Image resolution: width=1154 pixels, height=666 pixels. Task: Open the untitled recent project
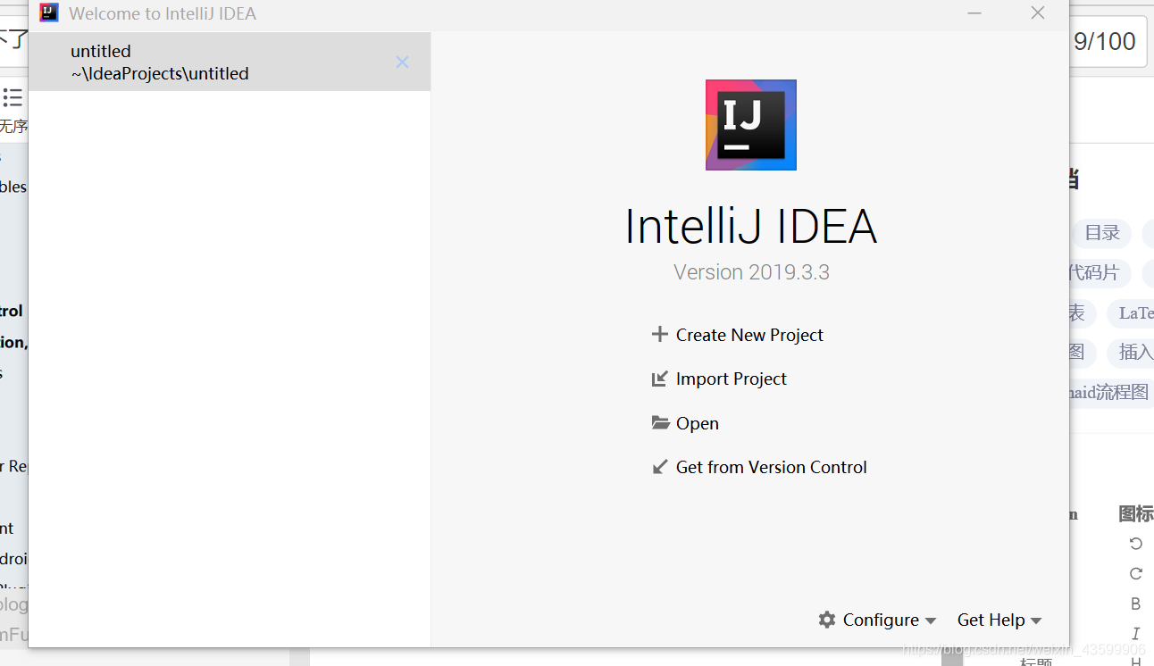tap(230, 62)
